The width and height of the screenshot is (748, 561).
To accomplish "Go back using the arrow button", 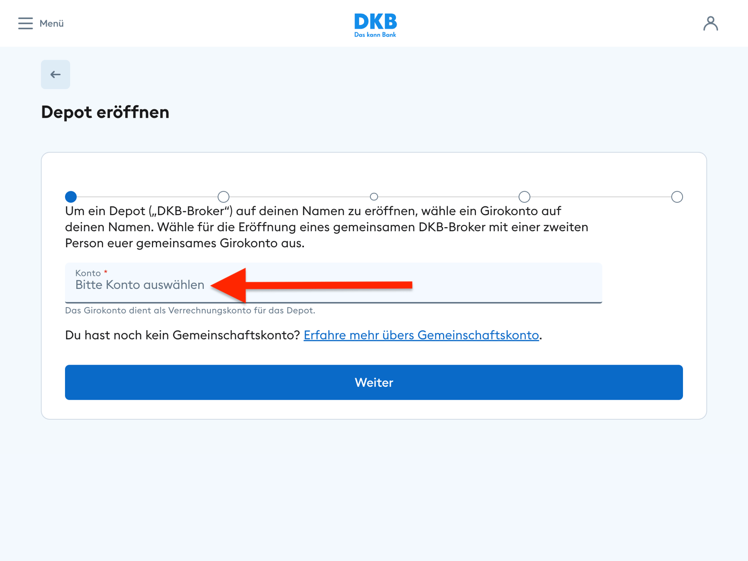I will [55, 74].
